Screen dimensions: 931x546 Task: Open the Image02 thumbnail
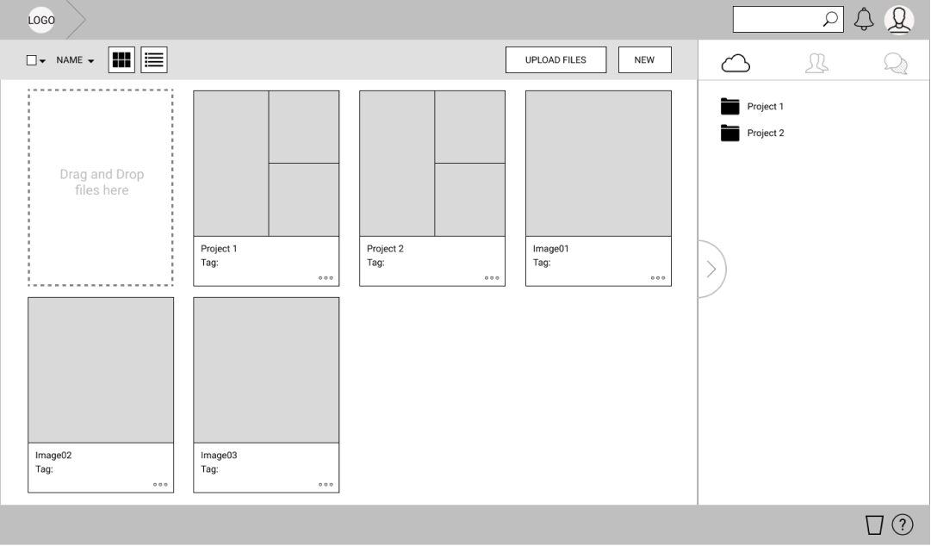(101, 370)
